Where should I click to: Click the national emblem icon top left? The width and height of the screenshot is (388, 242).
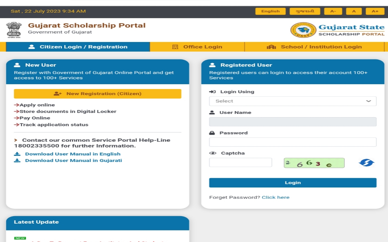pos(13,29)
